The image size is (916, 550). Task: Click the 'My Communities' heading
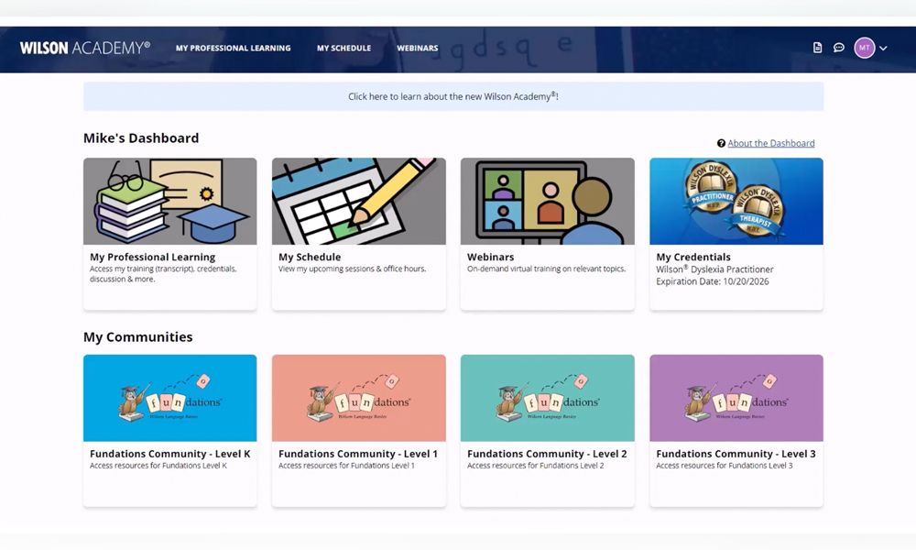pos(138,336)
